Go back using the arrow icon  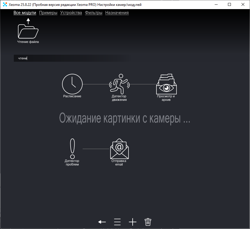pos(102,222)
